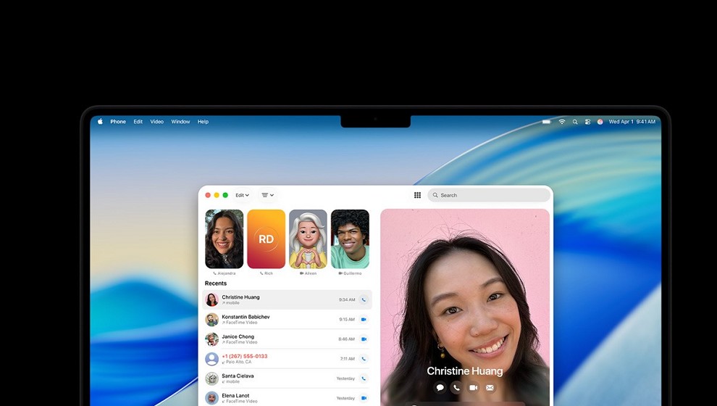Screen dimensions: 717x406
Task: Call Christine Huang via phone icon in row
Action: click(x=364, y=300)
